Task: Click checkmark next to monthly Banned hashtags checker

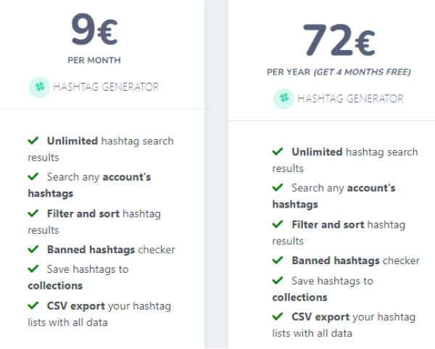Action: click(33, 249)
